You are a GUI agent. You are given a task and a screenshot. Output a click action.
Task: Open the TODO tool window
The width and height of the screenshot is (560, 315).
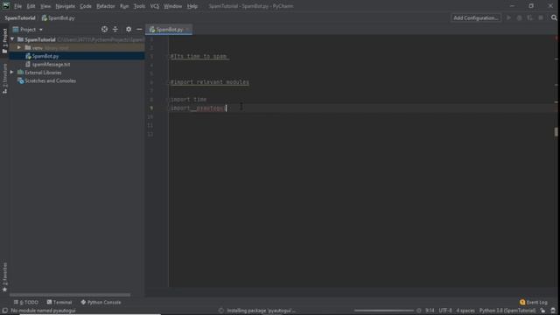(25, 302)
